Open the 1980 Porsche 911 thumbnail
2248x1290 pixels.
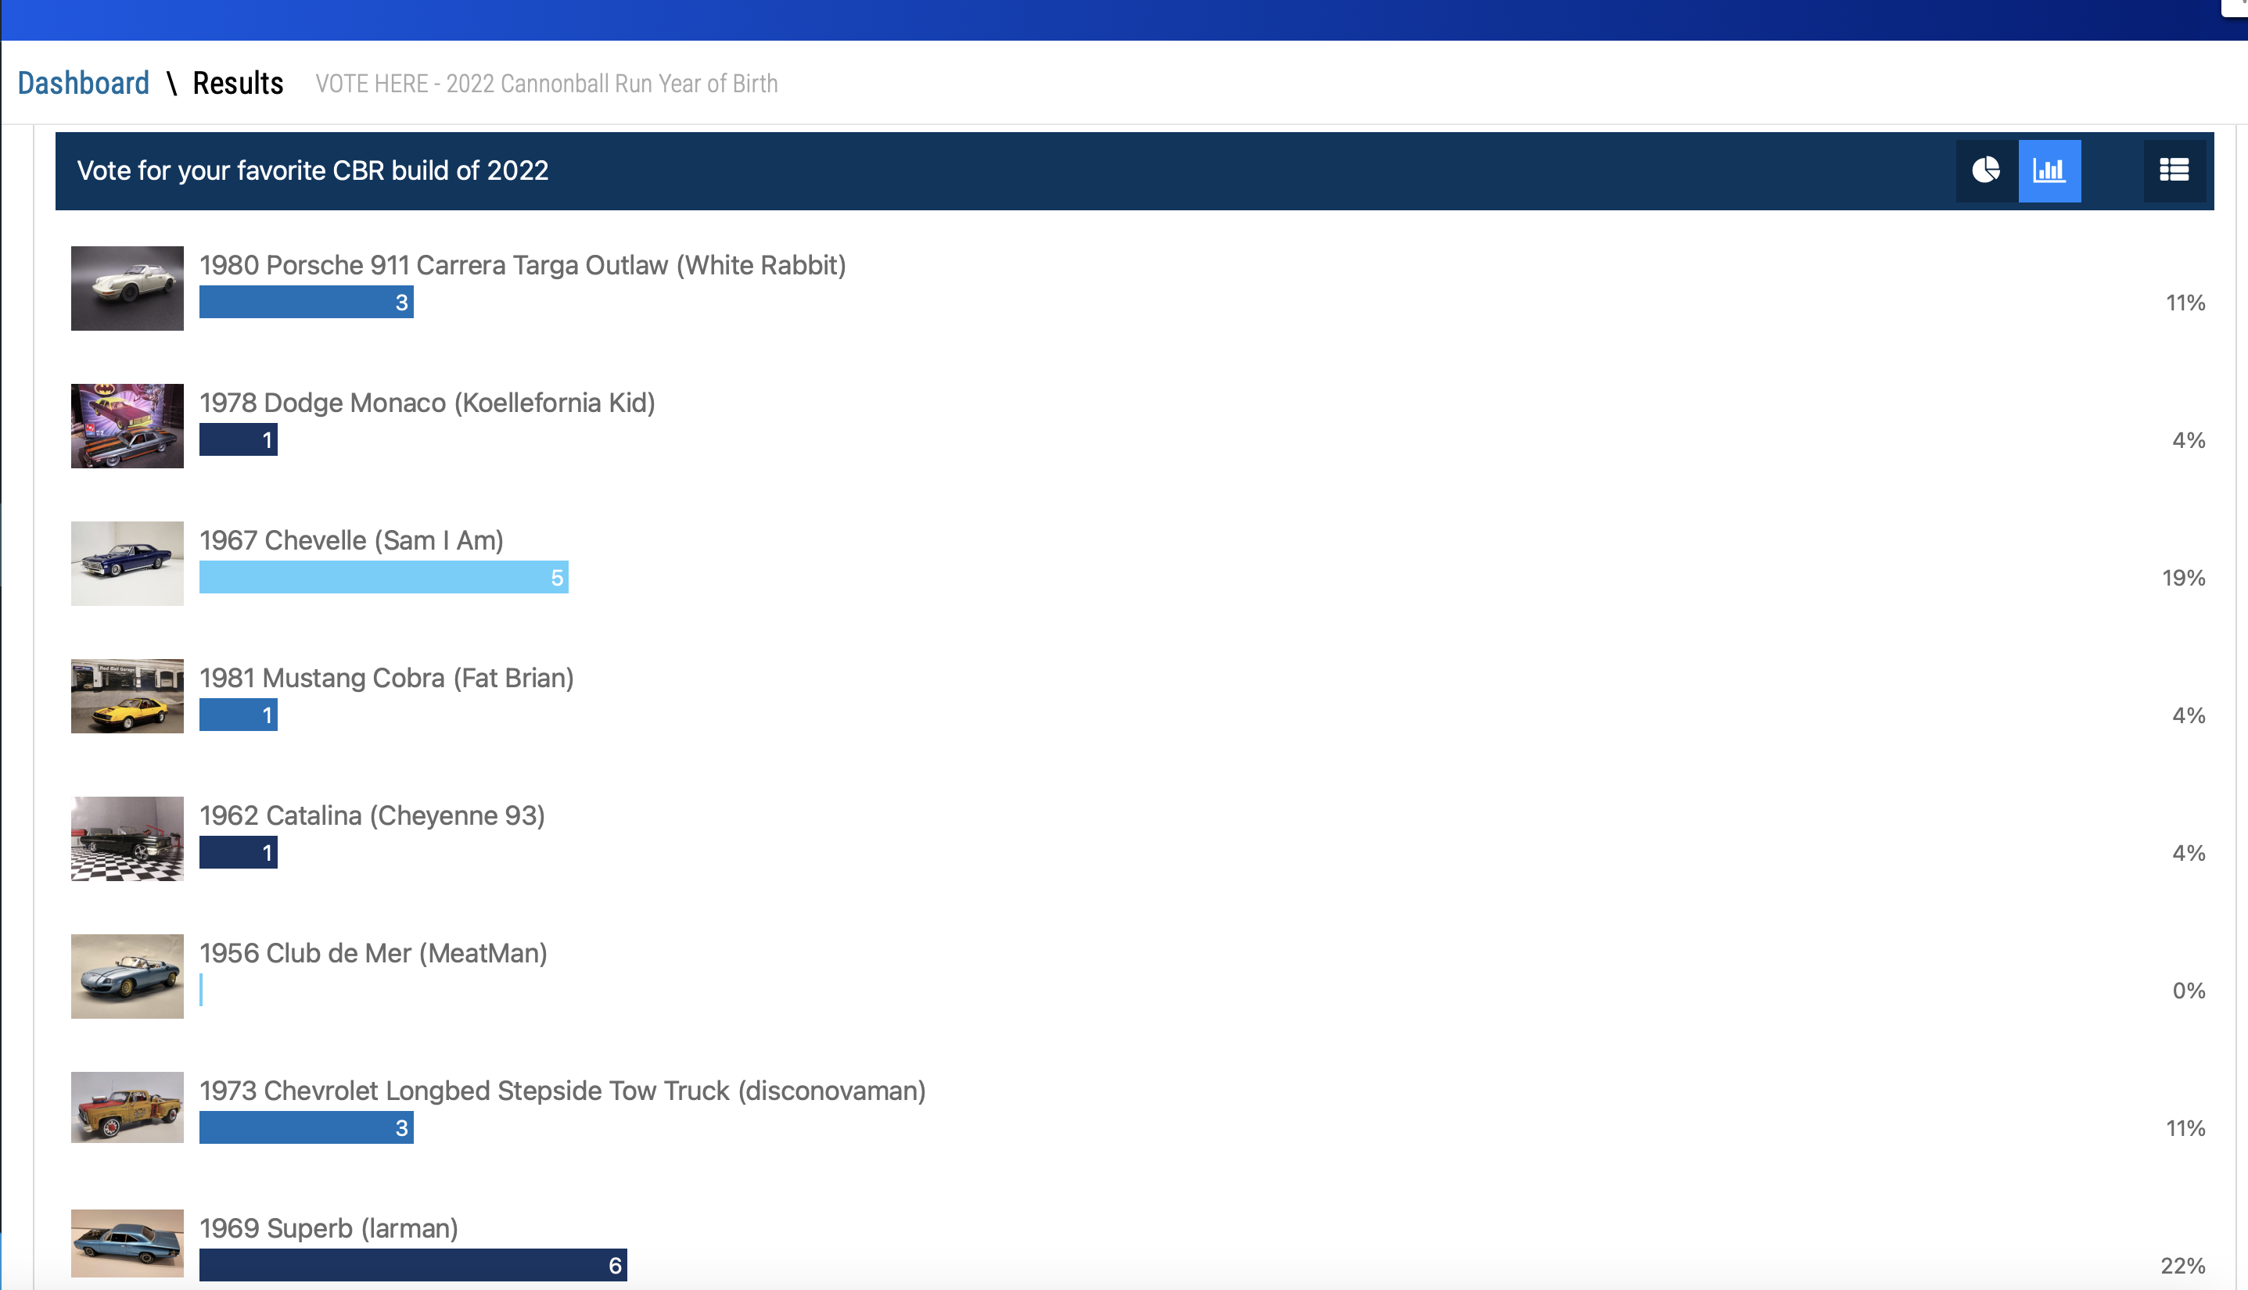coord(127,288)
